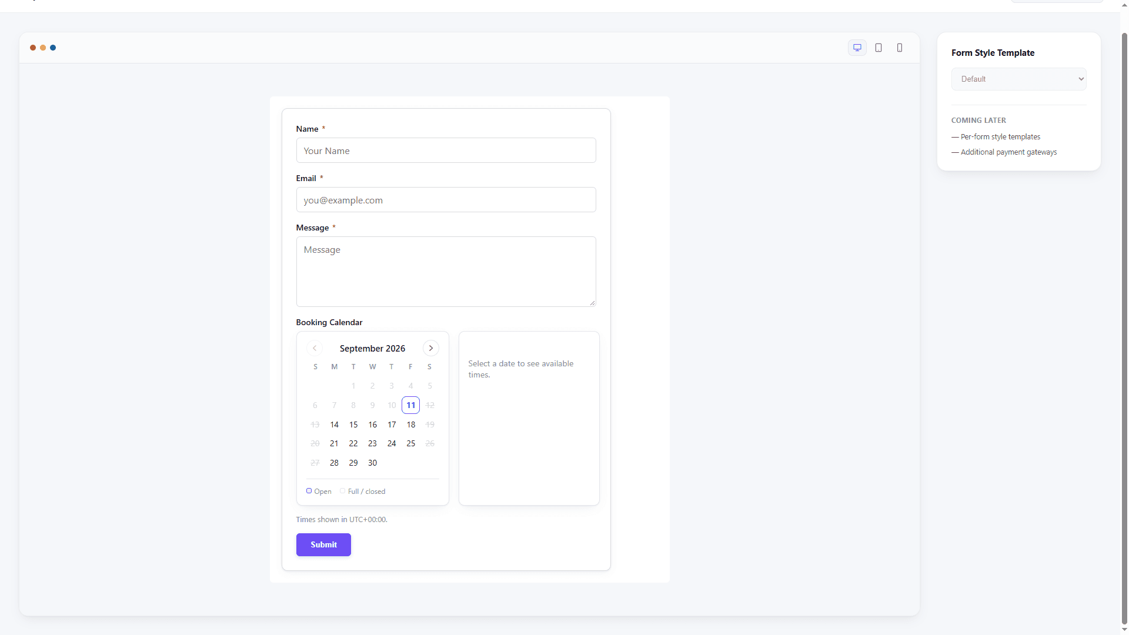Click the closed date 27
Image resolution: width=1129 pixels, height=635 pixels.
(315, 463)
